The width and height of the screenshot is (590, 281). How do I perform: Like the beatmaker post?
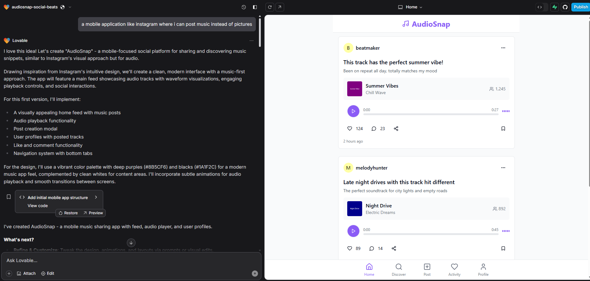(350, 129)
